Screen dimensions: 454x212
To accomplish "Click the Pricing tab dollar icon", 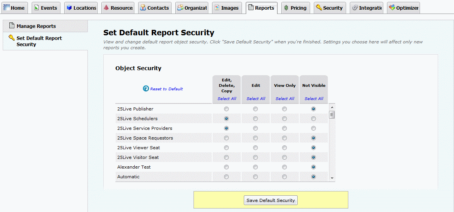I will coord(286,8).
